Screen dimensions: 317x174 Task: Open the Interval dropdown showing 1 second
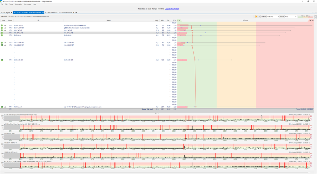[x=273, y=16]
